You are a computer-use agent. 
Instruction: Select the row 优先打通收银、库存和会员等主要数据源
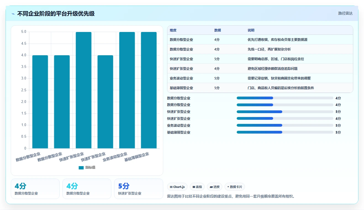point(260,40)
